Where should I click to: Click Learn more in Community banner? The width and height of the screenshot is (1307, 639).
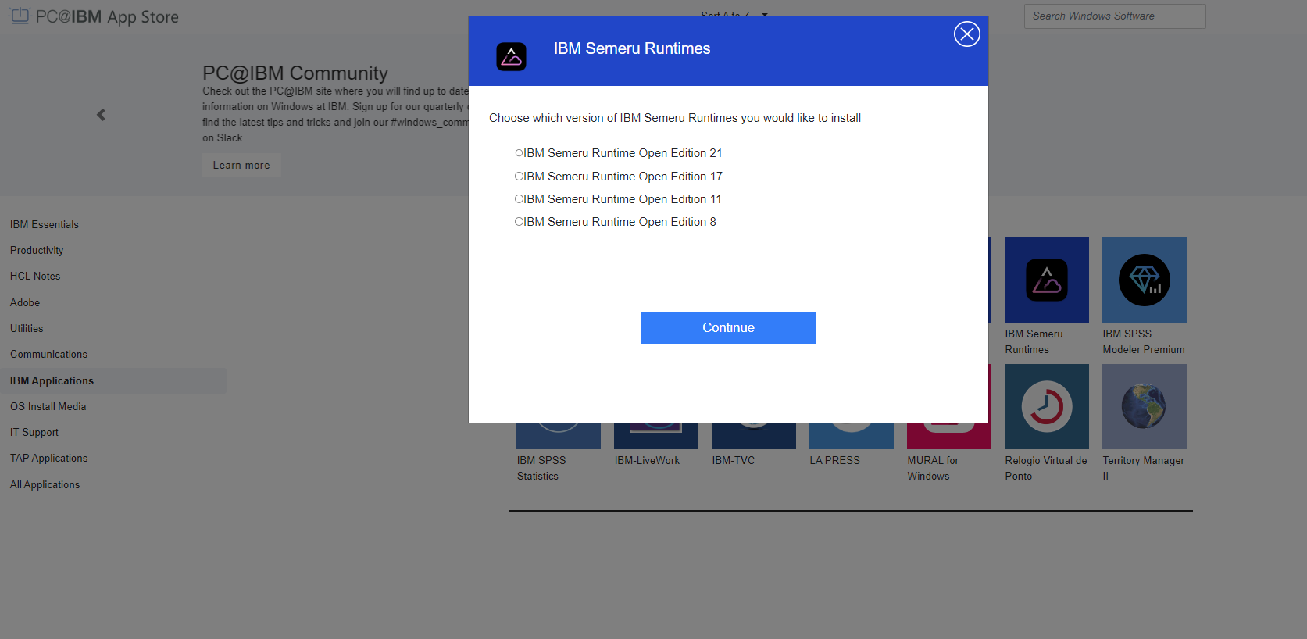tap(241, 165)
